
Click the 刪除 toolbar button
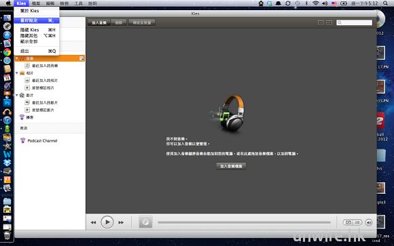(x=119, y=22)
